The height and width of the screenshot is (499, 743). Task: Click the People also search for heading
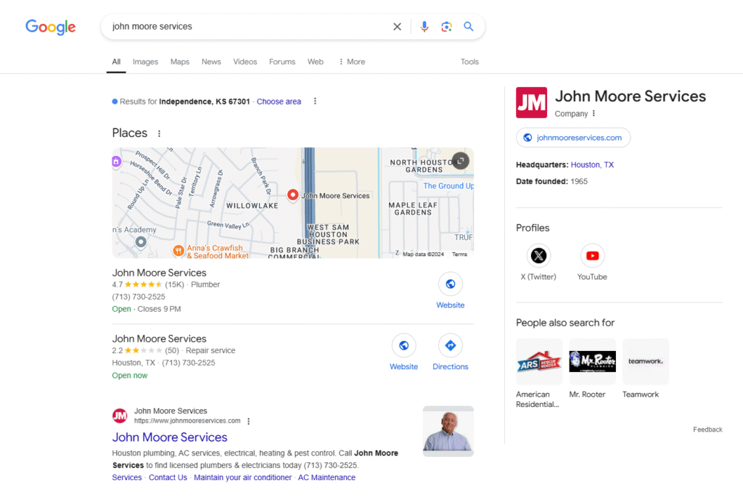(565, 323)
